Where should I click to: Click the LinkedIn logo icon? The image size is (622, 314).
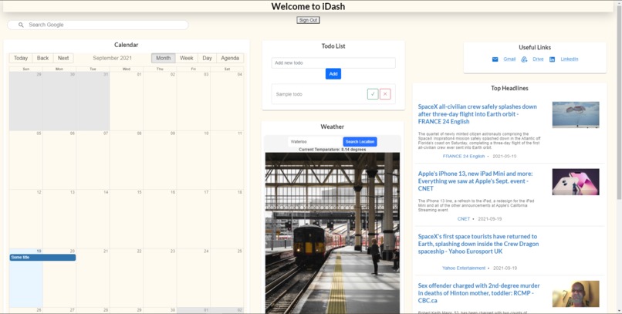pyautogui.click(x=553, y=59)
